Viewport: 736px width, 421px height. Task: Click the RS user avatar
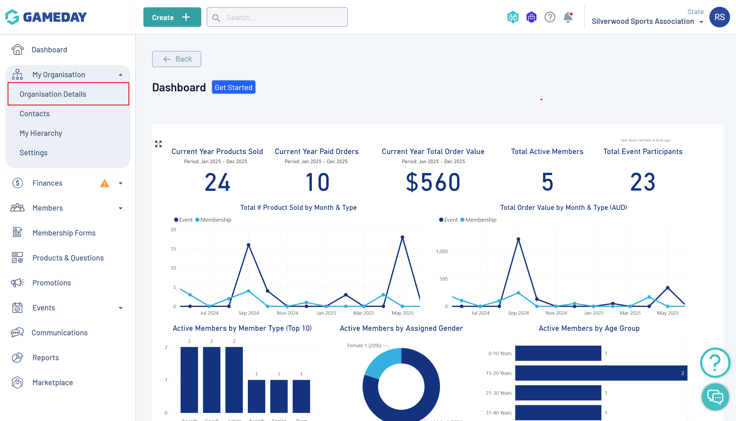point(719,17)
